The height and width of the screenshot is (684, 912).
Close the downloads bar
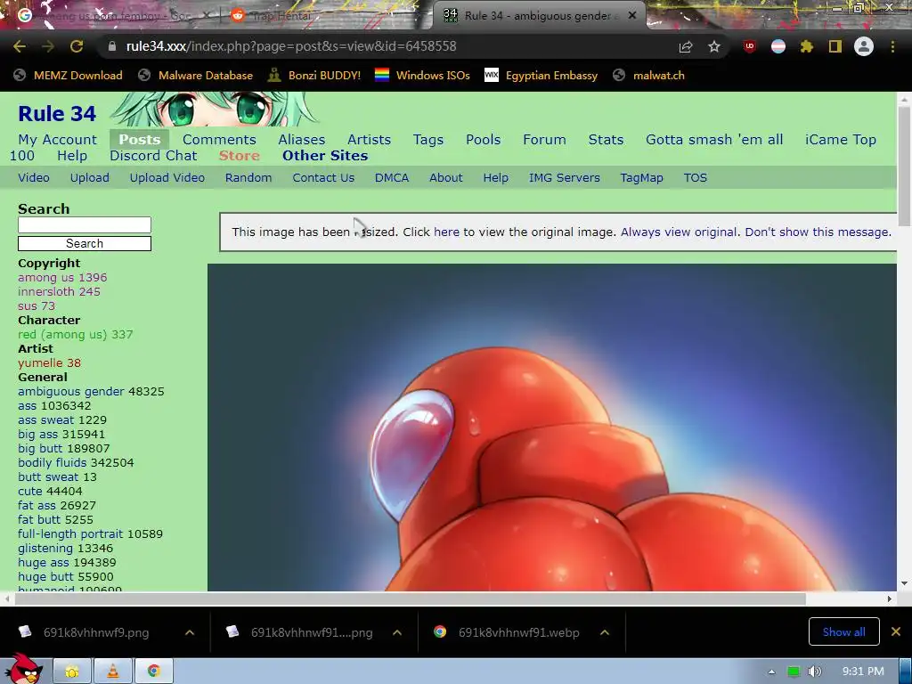pyautogui.click(x=896, y=631)
